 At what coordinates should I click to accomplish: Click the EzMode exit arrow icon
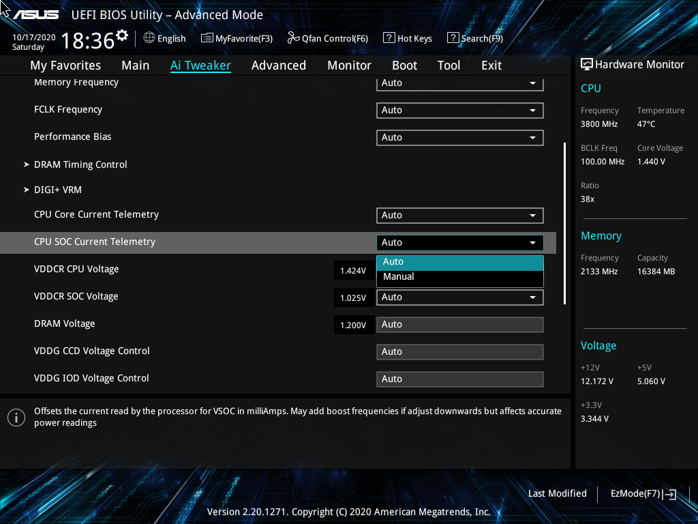[x=669, y=494]
